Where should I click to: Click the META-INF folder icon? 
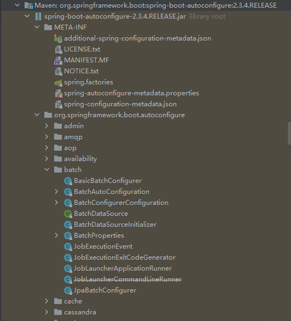coord(48,27)
